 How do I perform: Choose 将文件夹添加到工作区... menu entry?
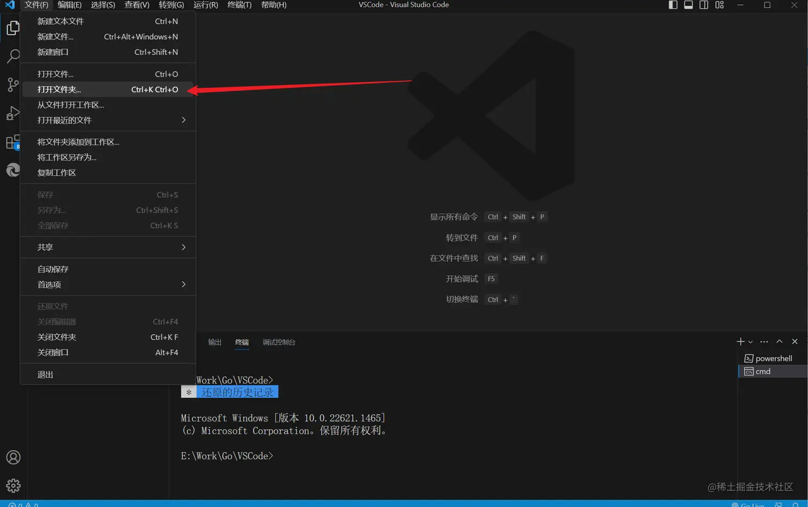[108, 142]
